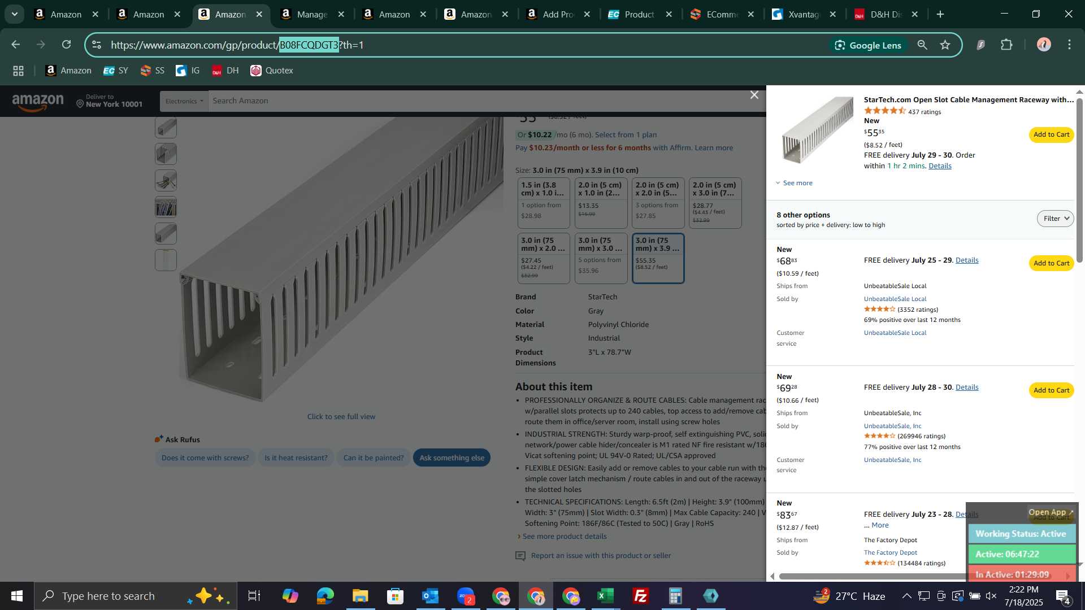Click the offers panel vertical scrollbar

[x=1079, y=181]
